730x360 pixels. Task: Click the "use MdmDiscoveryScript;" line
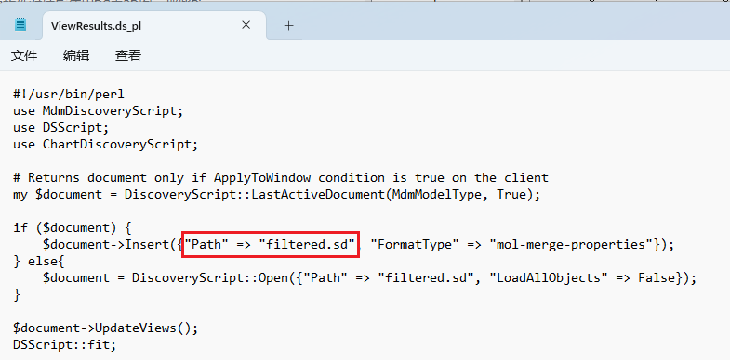(99, 111)
